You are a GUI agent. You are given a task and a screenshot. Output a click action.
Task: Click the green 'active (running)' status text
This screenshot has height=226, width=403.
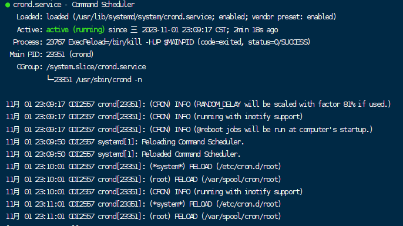(75, 30)
